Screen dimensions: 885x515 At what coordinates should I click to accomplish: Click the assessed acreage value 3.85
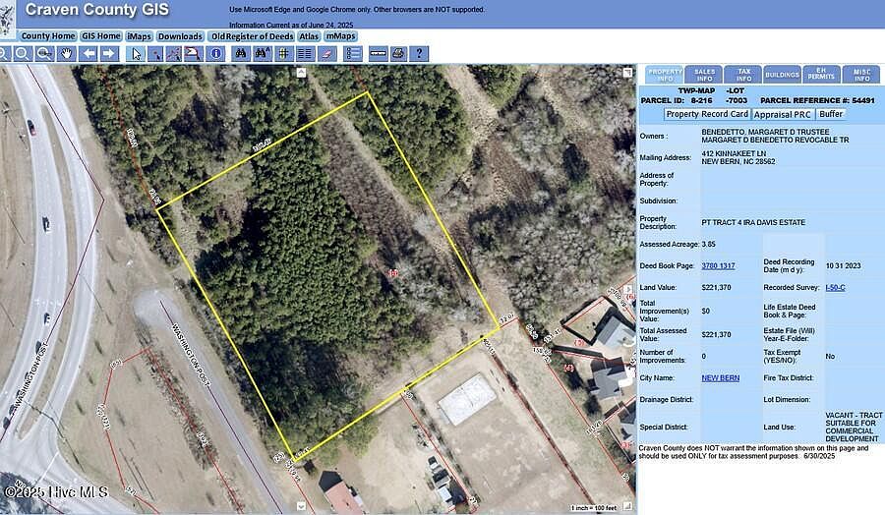708,245
